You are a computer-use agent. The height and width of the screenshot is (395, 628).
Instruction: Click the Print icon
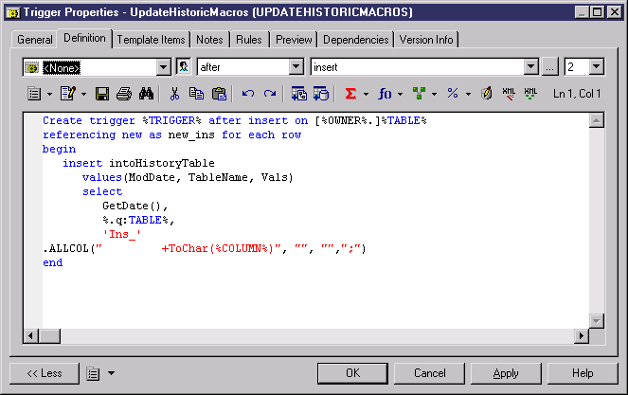click(124, 94)
